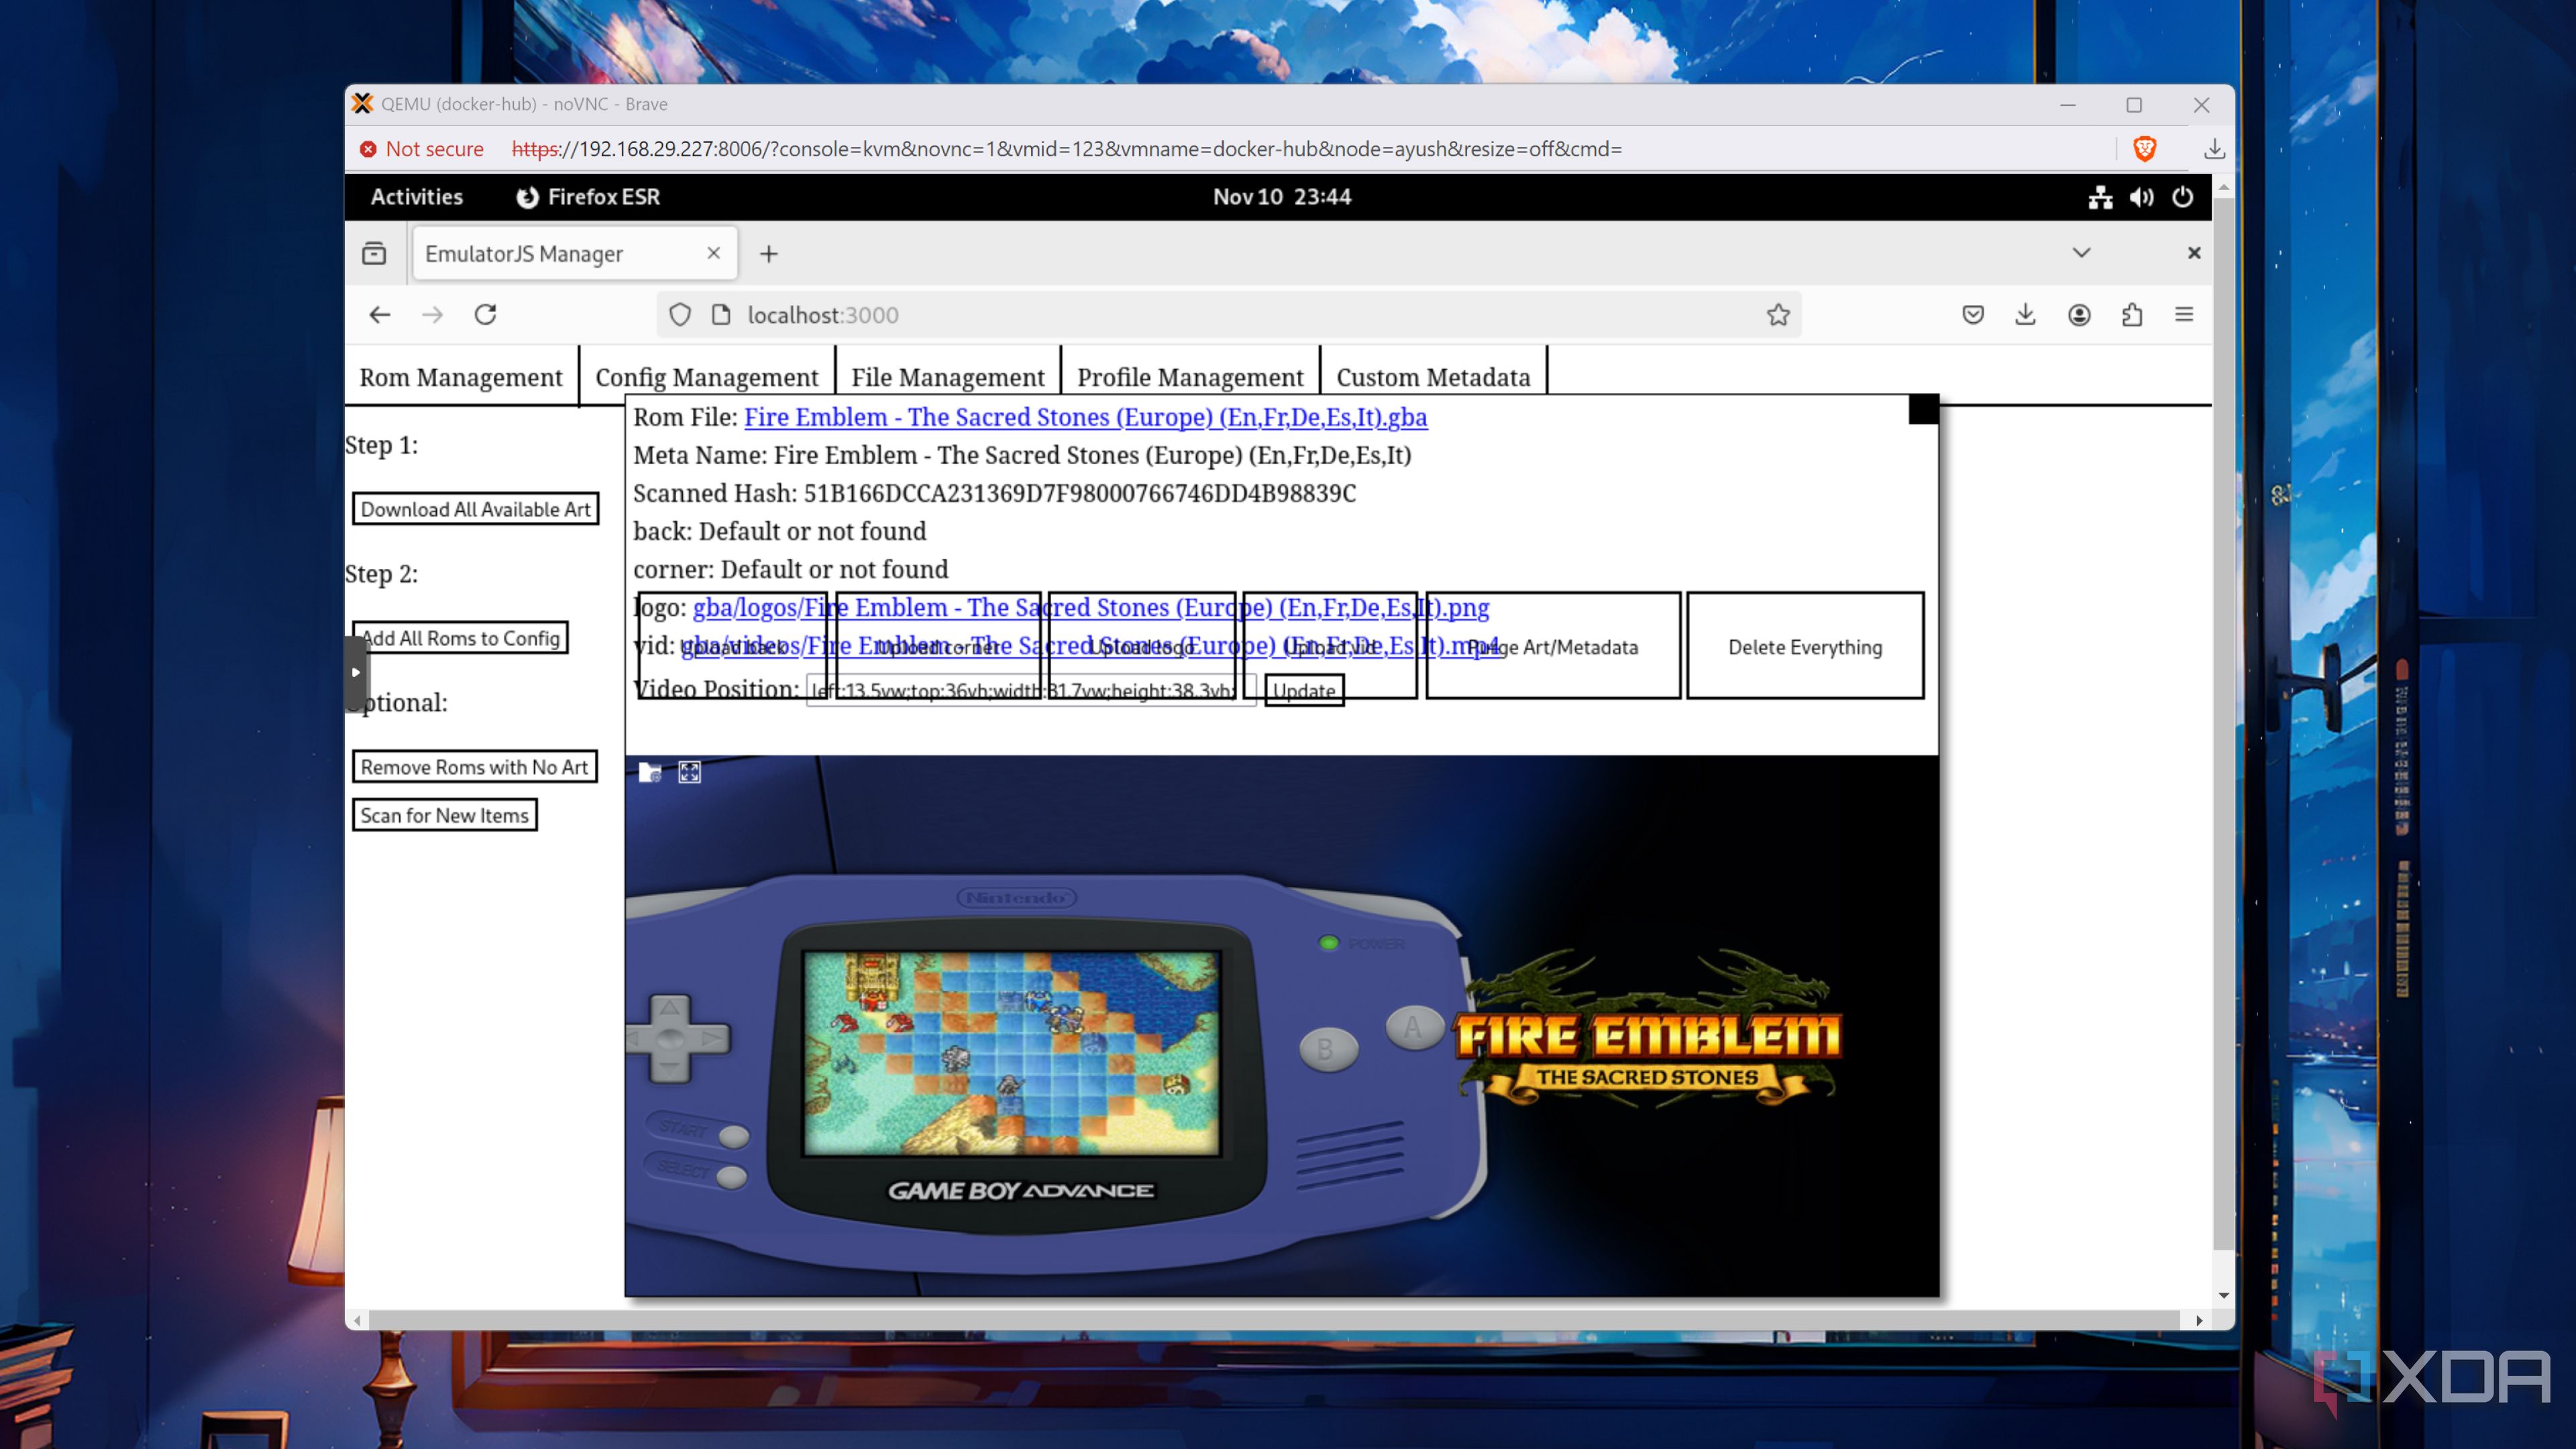Screen dimensions: 2576x1449
Task: Click the site information page icon
Action: pyautogui.click(x=721, y=315)
